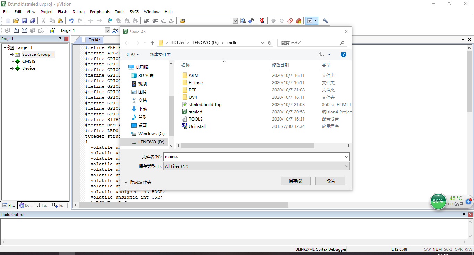Click the Uncomment selection icon
This screenshot has width=474, height=255.
click(x=172, y=21)
